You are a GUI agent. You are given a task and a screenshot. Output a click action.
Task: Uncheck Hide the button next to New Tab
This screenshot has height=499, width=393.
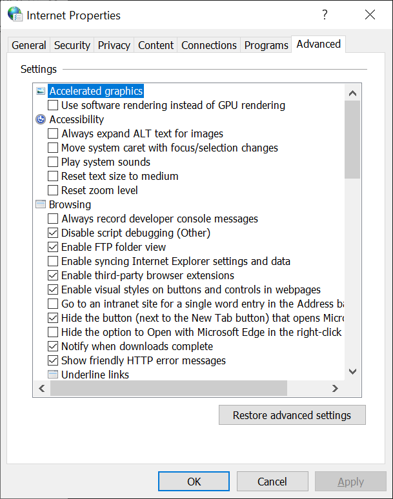pyautogui.click(x=53, y=318)
